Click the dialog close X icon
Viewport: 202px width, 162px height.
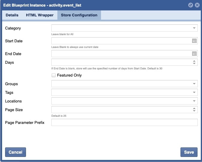click(197, 5)
